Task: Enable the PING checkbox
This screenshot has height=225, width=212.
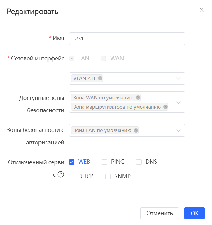Action: pyautogui.click(x=104, y=162)
